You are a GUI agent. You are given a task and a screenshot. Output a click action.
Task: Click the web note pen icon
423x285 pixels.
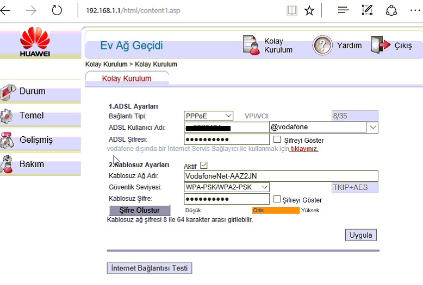[367, 10]
